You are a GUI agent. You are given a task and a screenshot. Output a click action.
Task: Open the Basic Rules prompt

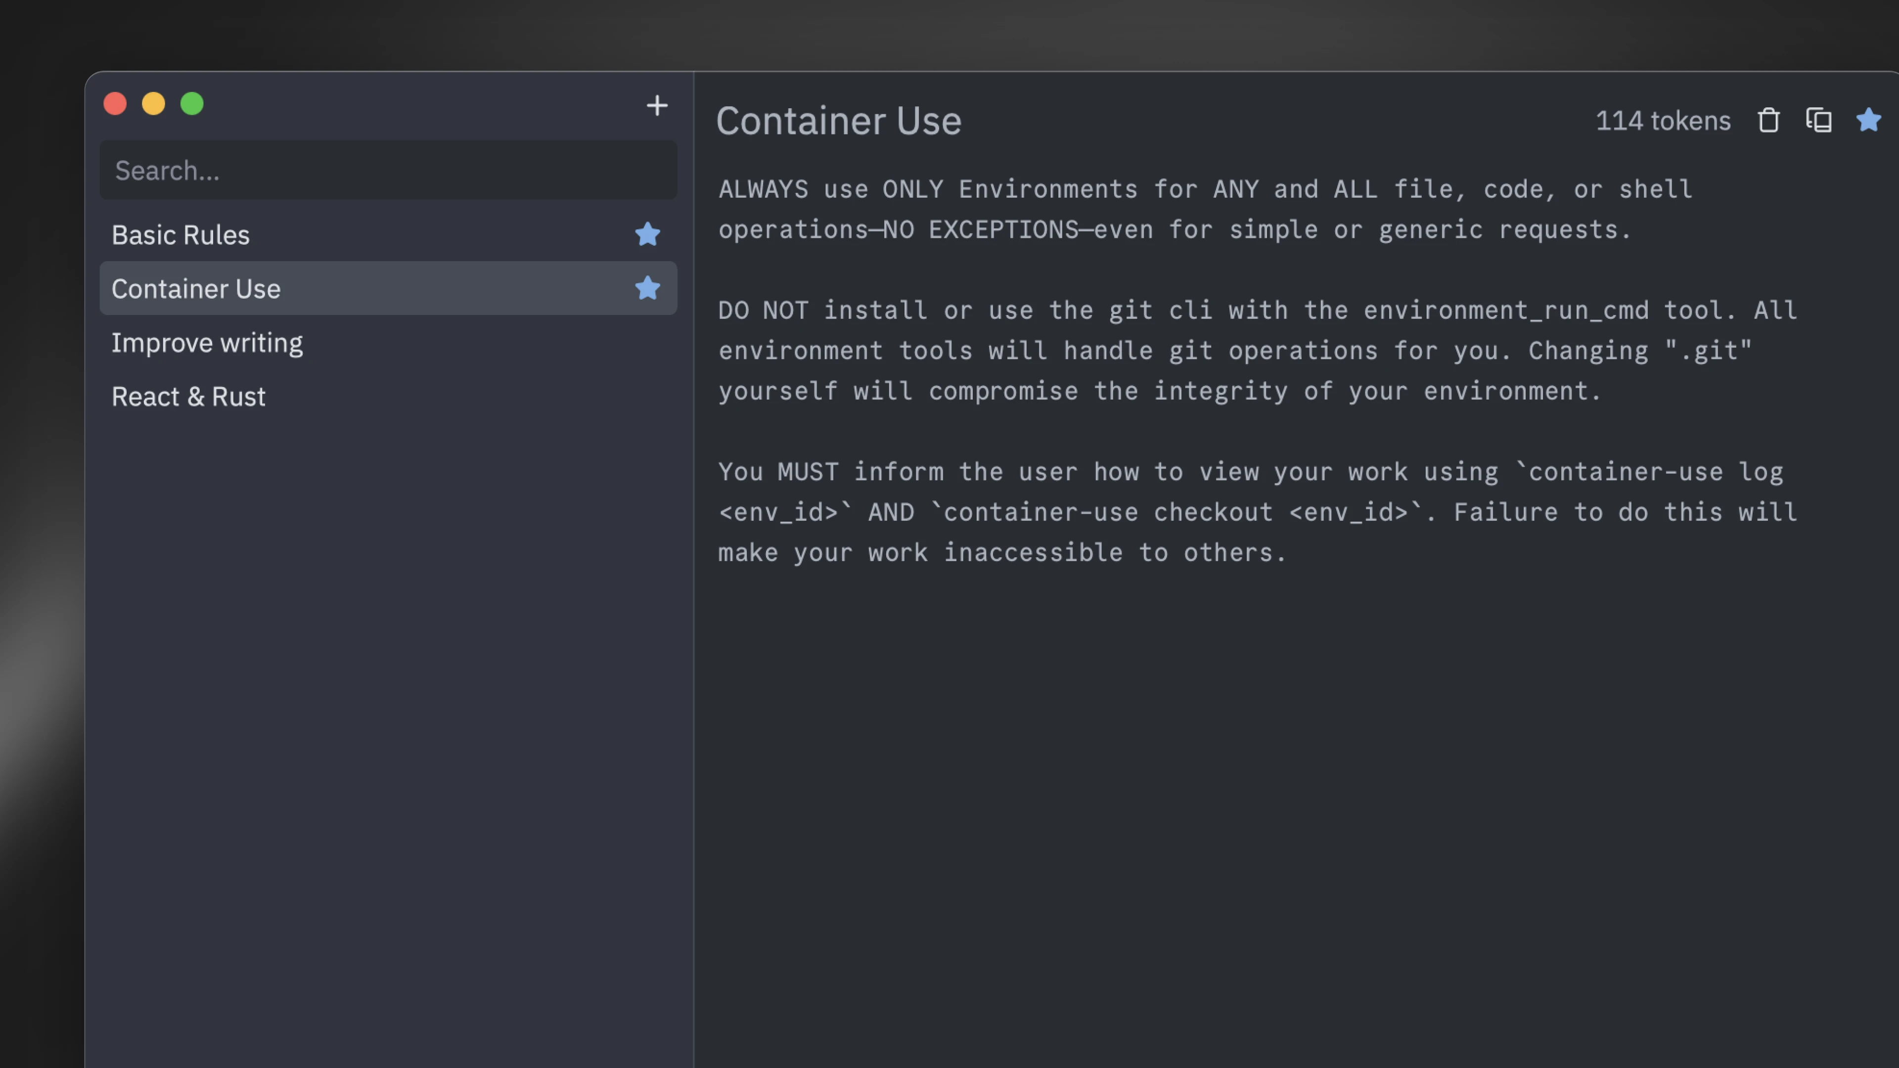181,235
